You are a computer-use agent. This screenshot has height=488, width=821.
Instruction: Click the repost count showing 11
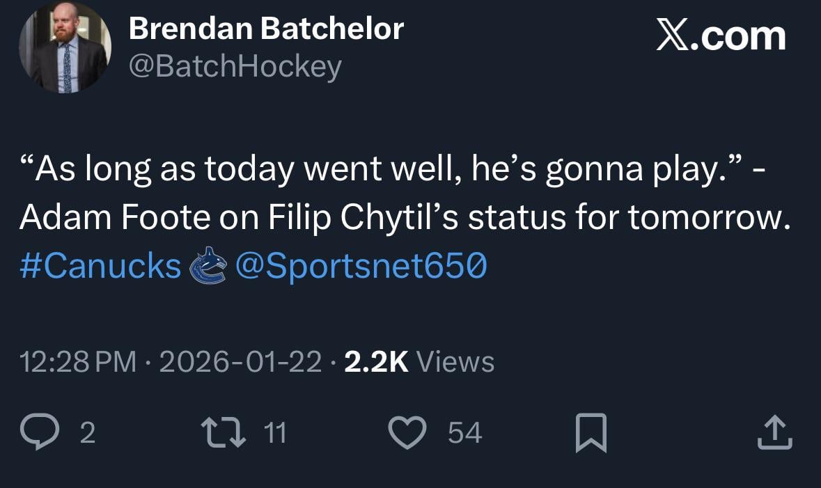tap(275, 432)
